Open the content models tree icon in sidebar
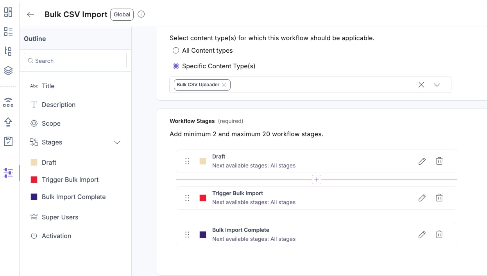The image size is (487, 276). pyautogui.click(x=8, y=51)
